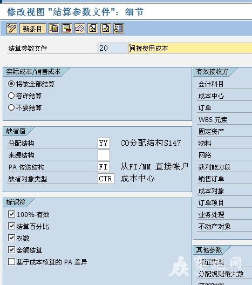Click the other entry selection icon

click(x=119, y=29)
